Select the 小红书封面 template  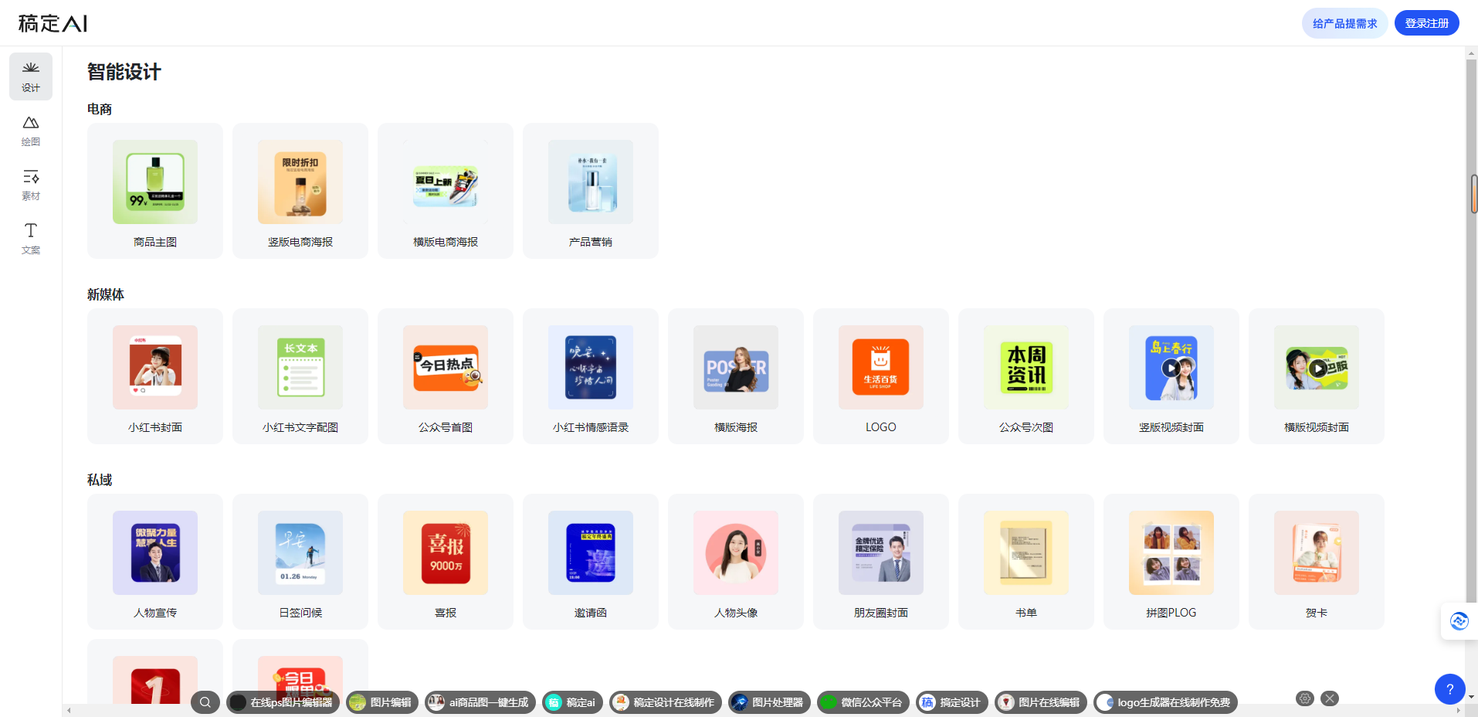[154, 376]
